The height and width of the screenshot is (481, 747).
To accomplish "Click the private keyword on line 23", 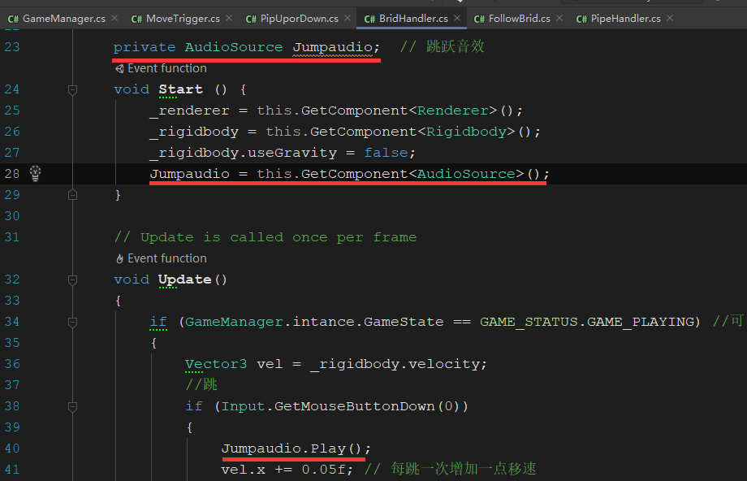I will [145, 47].
